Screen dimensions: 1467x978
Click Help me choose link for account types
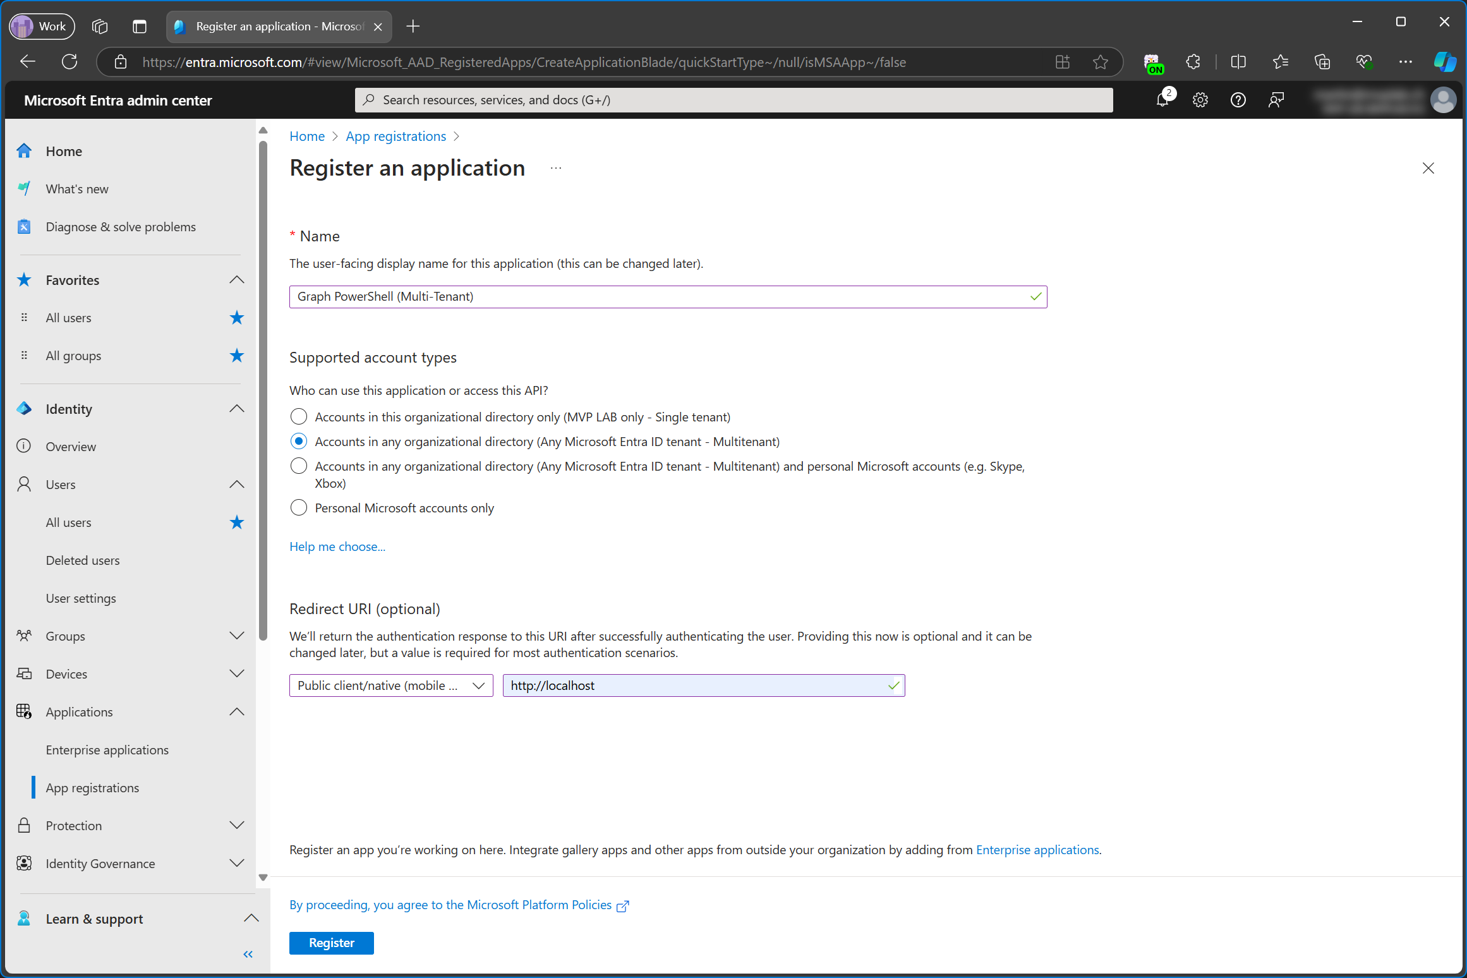[337, 546]
